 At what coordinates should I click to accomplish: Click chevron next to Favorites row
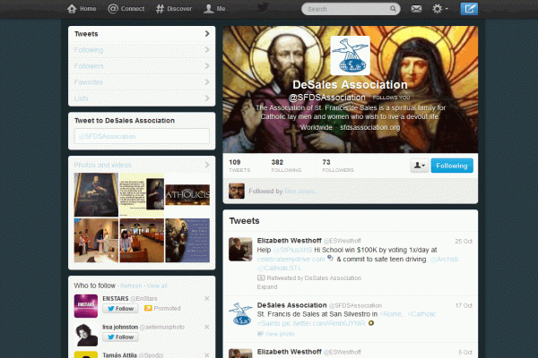(x=207, y=81)
